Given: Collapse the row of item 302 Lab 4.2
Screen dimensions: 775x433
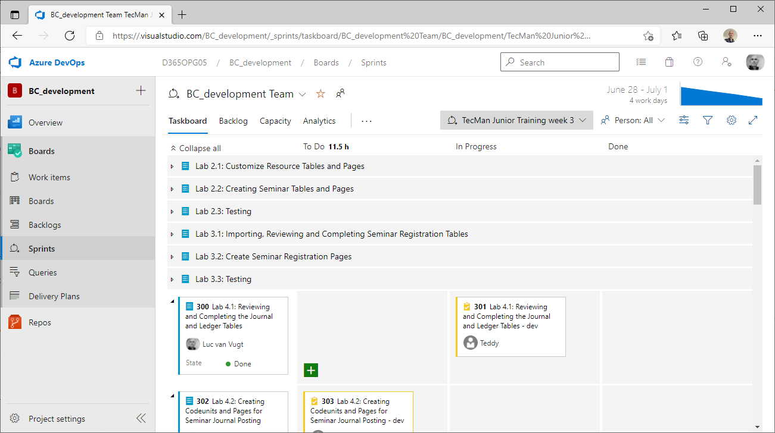Looking at the screenshot, I should click(173, 395).
